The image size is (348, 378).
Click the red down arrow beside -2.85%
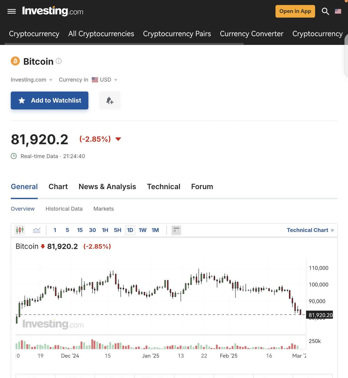pyautogui.click(x=118, y=139)
